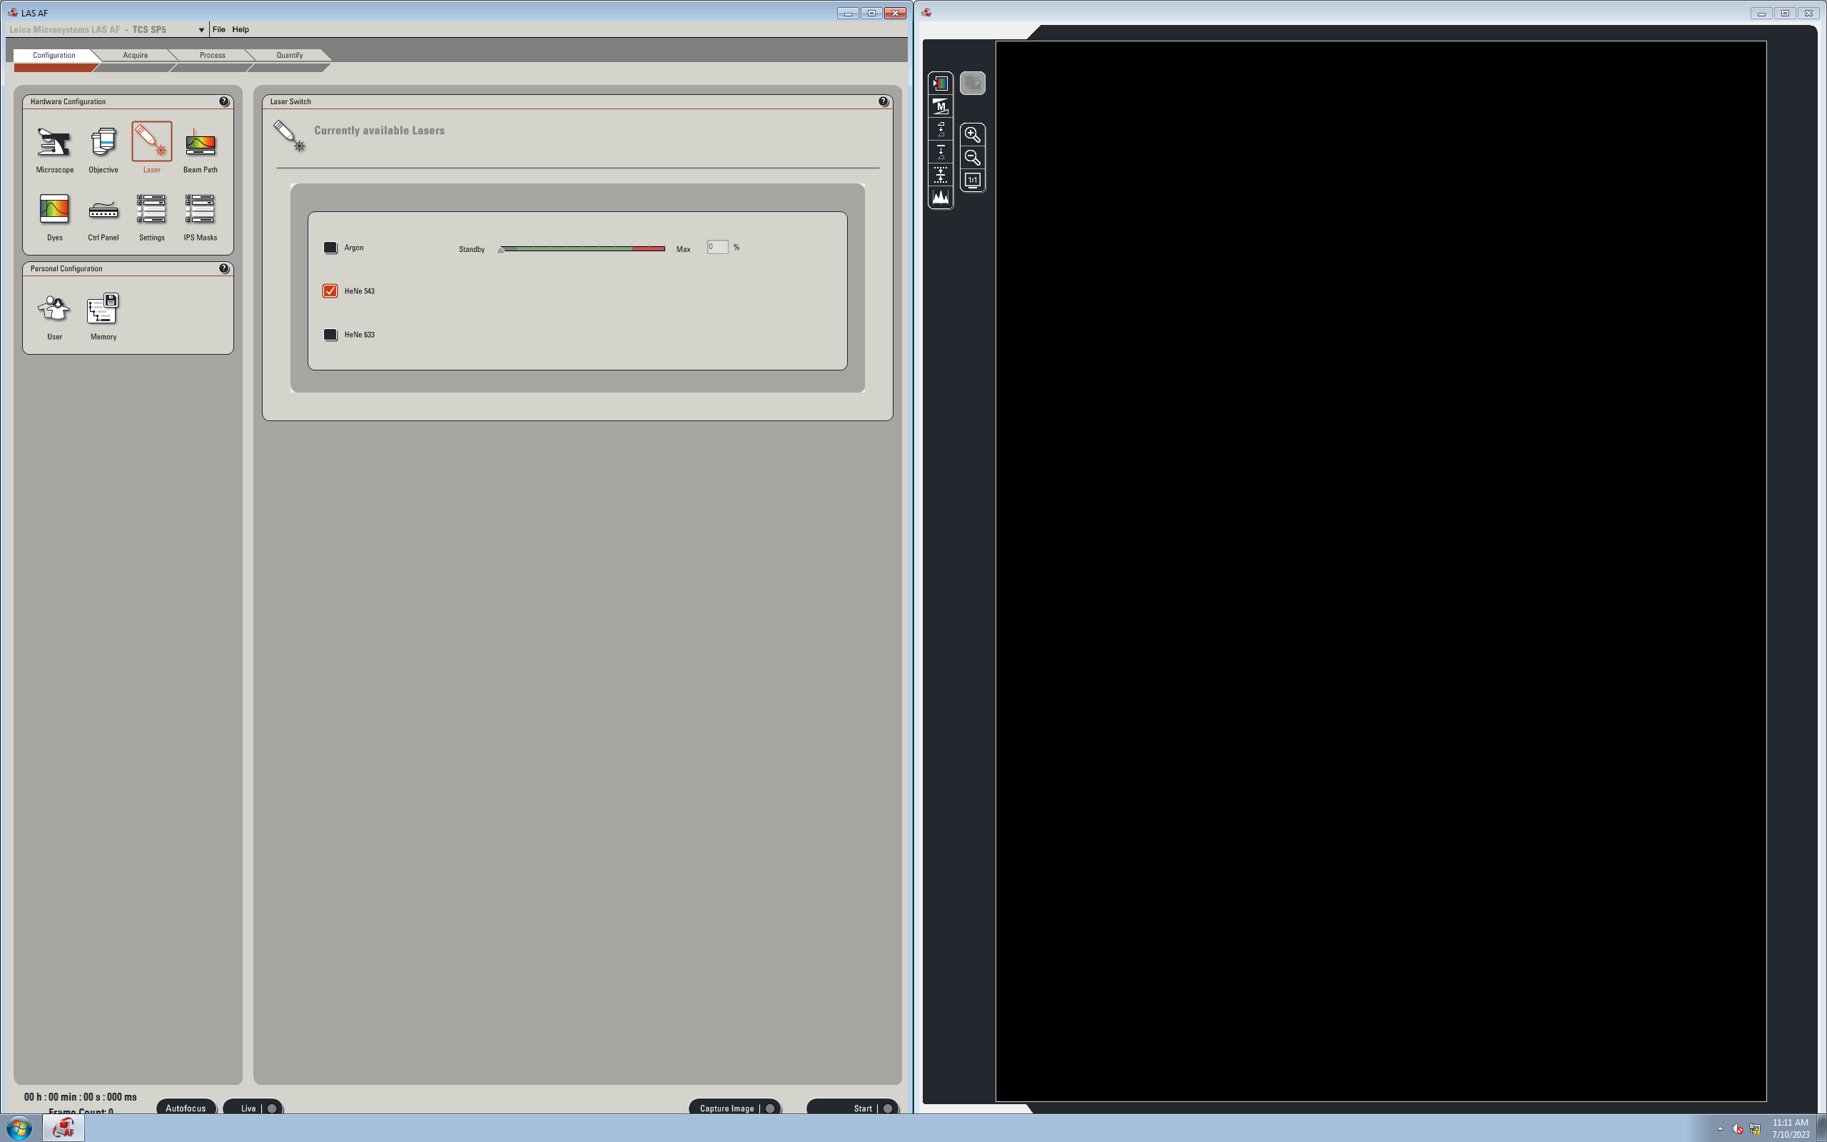Open the File menu
The height and width of the screenshot is (1142, 1827).
click(219, 29)
